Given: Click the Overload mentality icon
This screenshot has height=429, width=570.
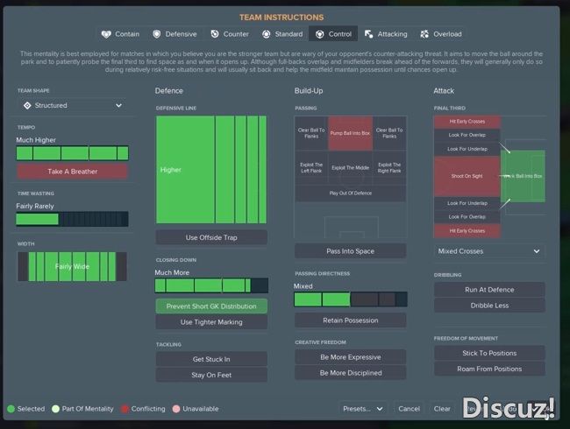Looking at the screenshot, I should (x=424, y=34).
